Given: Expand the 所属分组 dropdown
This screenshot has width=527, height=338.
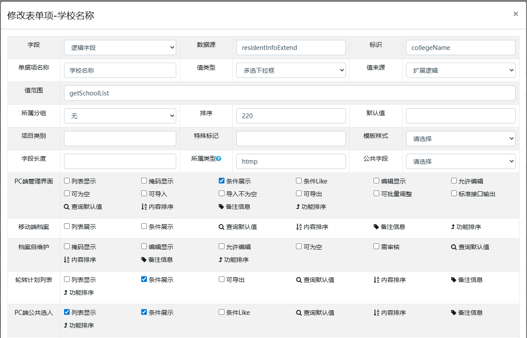Looking at the screenshot, I should pyautogui.click(x=120, y=116).
